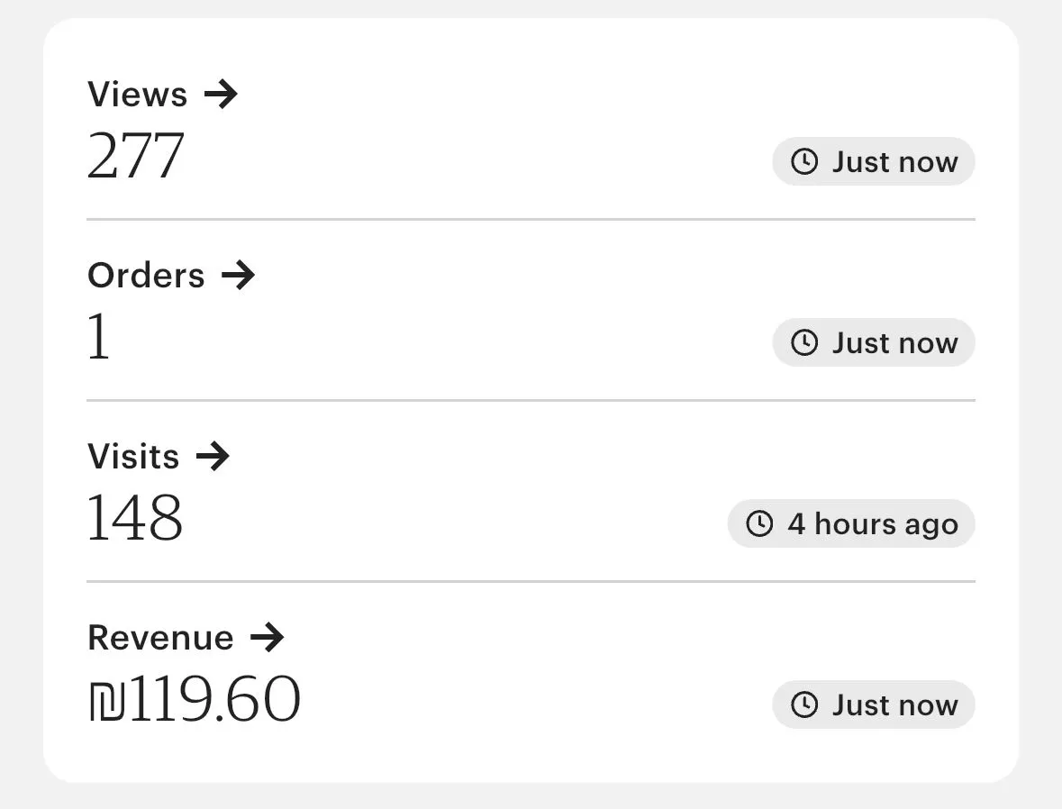The image size is (1062, 809).
Task: Open the Revenue stat link
Action: click(x=160, y=638)
